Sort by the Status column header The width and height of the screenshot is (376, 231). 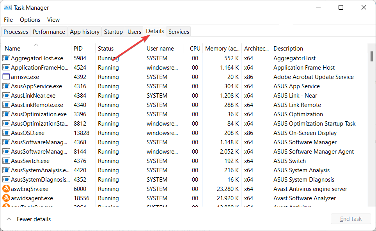point(120,48)
